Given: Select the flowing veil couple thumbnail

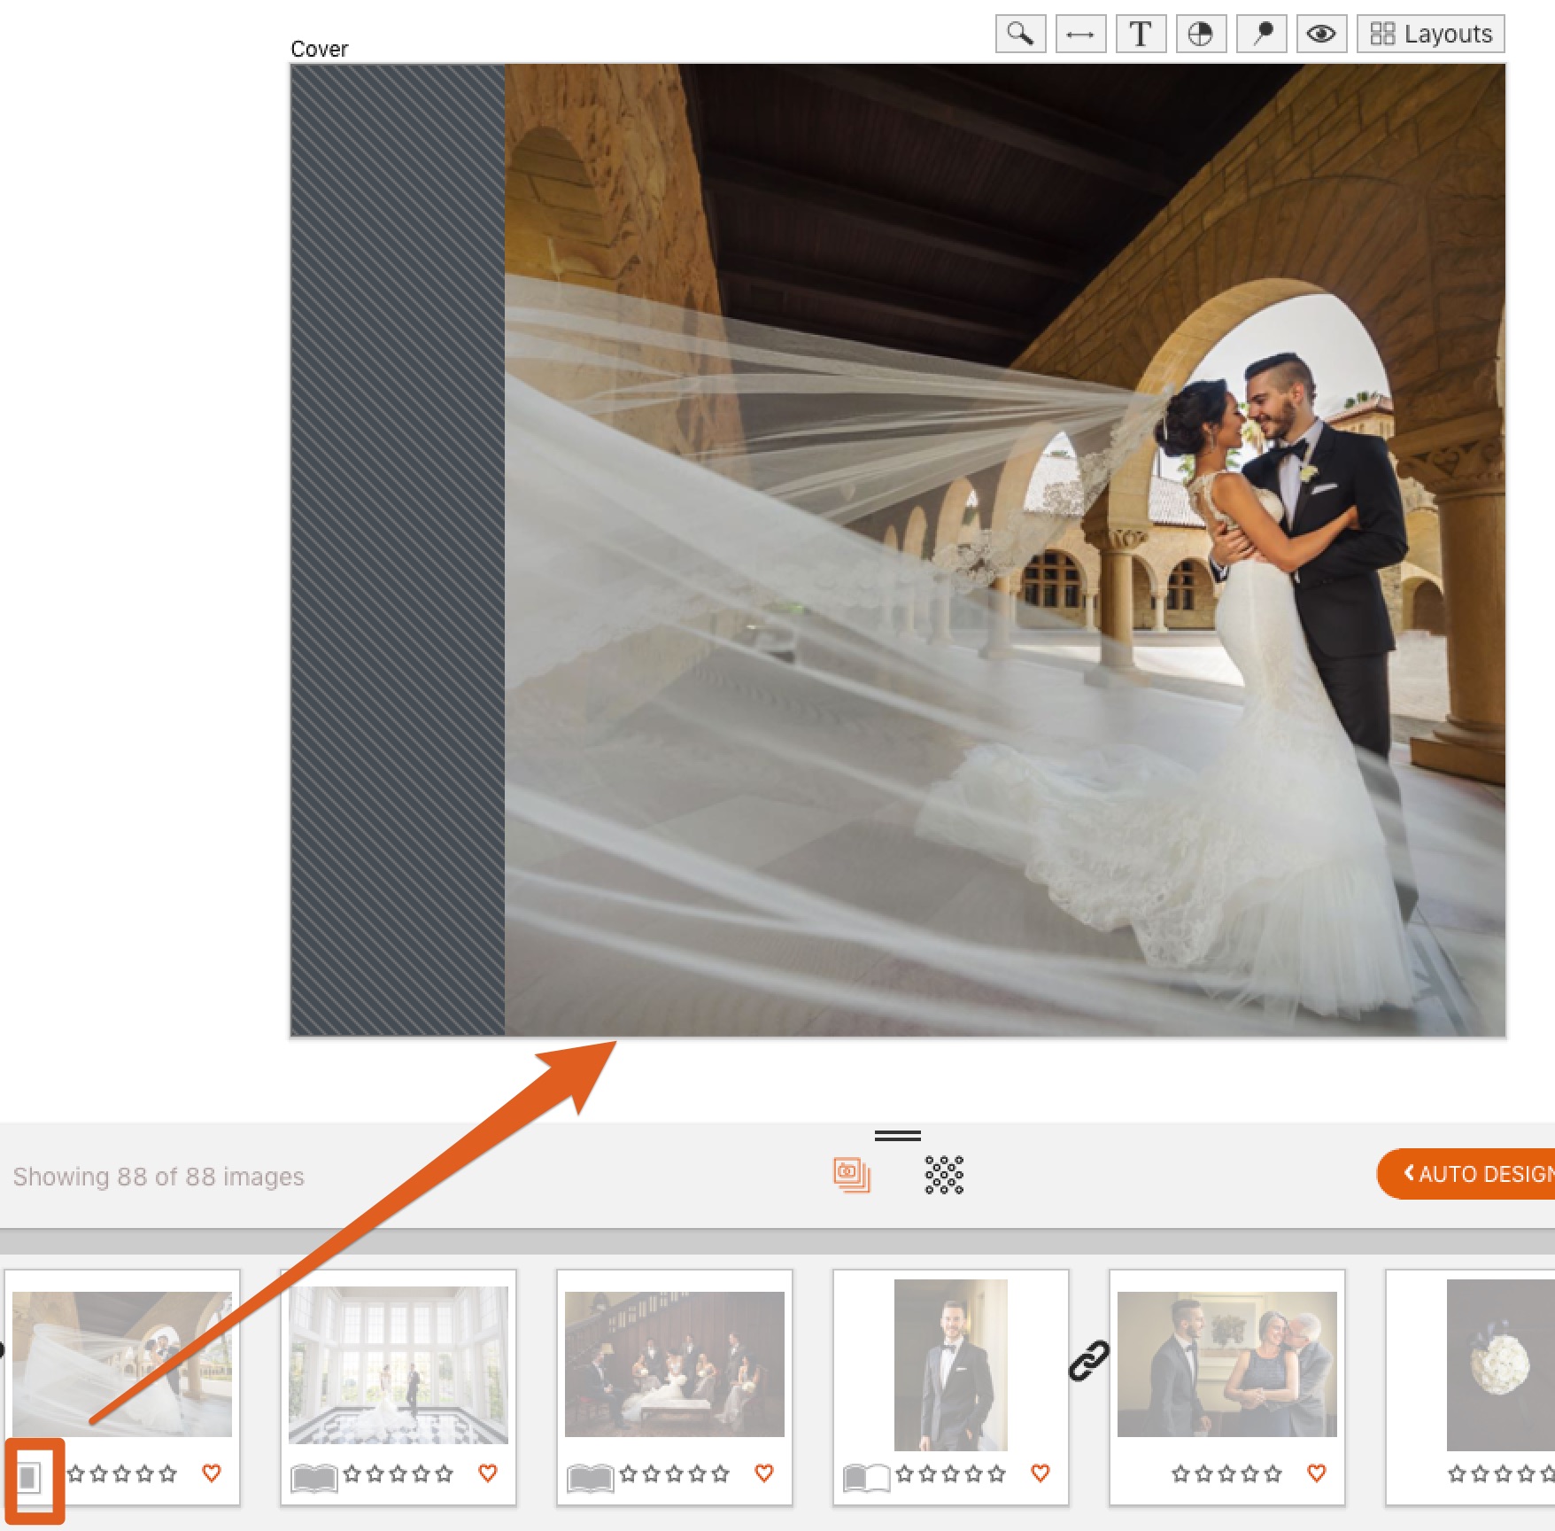Looking at the screenshot, I should click(x=122, y=1364).
